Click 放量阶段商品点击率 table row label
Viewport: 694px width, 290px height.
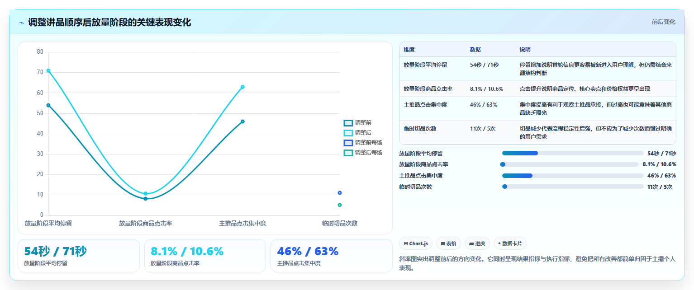(428, 89)
